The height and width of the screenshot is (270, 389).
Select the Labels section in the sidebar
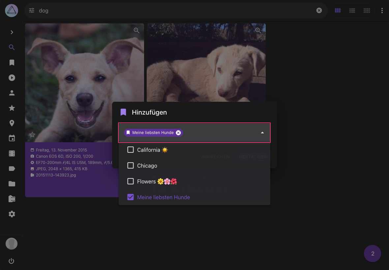(12, 169)
